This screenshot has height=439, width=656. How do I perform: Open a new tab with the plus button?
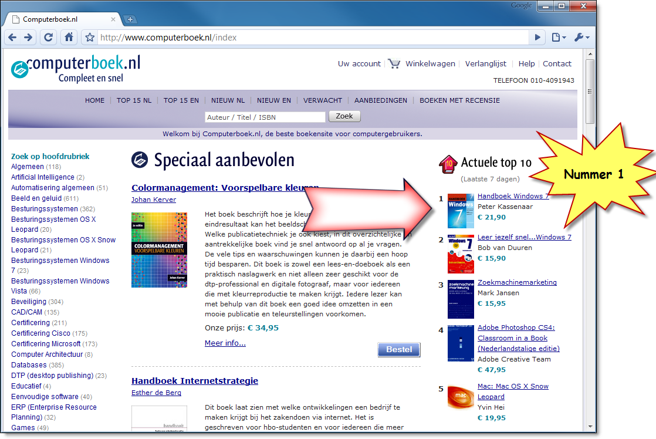(x=130, y=19)
